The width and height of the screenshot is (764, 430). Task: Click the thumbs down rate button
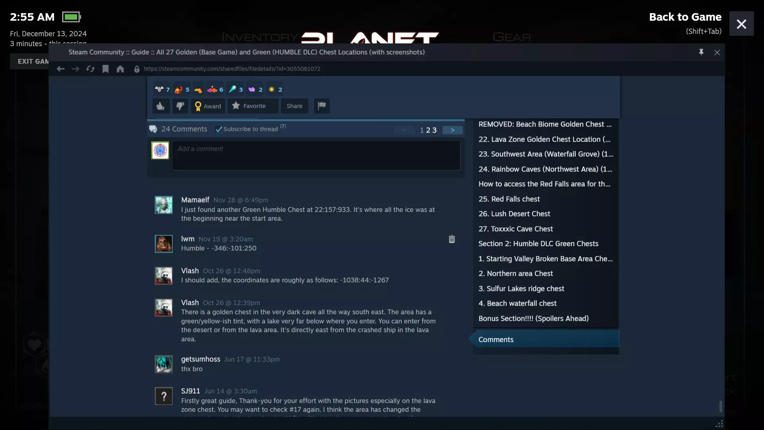pos(180,106)
